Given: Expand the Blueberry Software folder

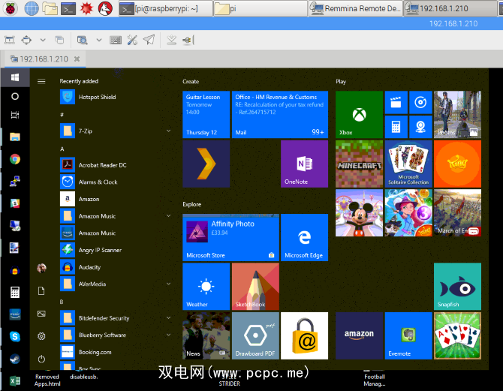Looking at the screenshot, I should click(x=169, y=335).
